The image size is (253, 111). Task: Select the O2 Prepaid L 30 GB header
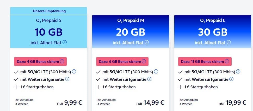[213, 31]
